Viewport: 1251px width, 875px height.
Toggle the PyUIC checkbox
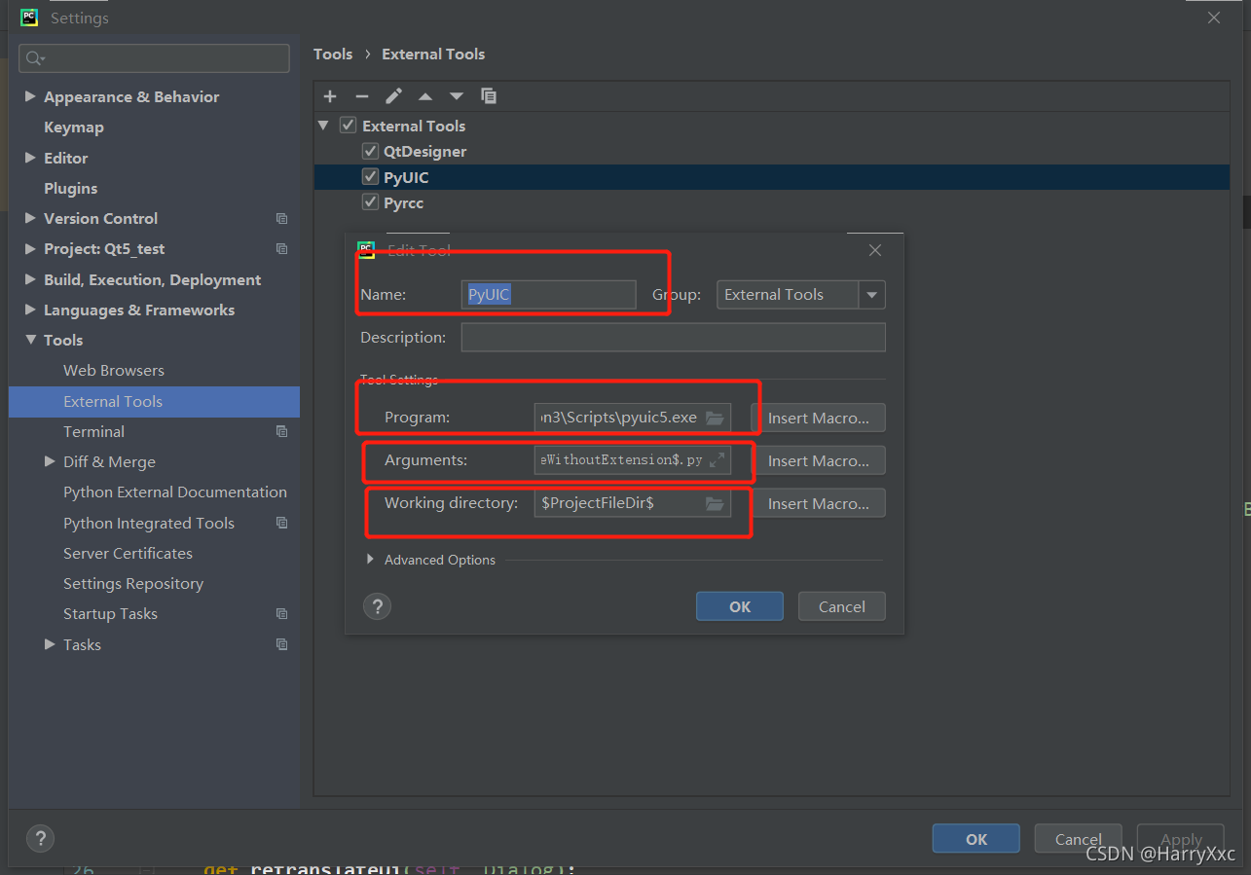click(370, 177)
